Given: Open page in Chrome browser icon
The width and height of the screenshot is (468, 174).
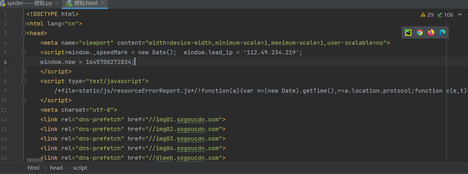Looking at the screenshot, I should 420,33.
